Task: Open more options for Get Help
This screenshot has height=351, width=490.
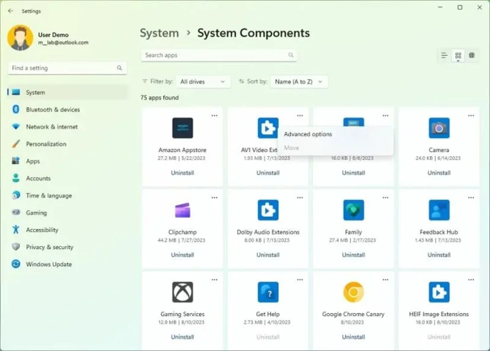Action: coord(300,280)
